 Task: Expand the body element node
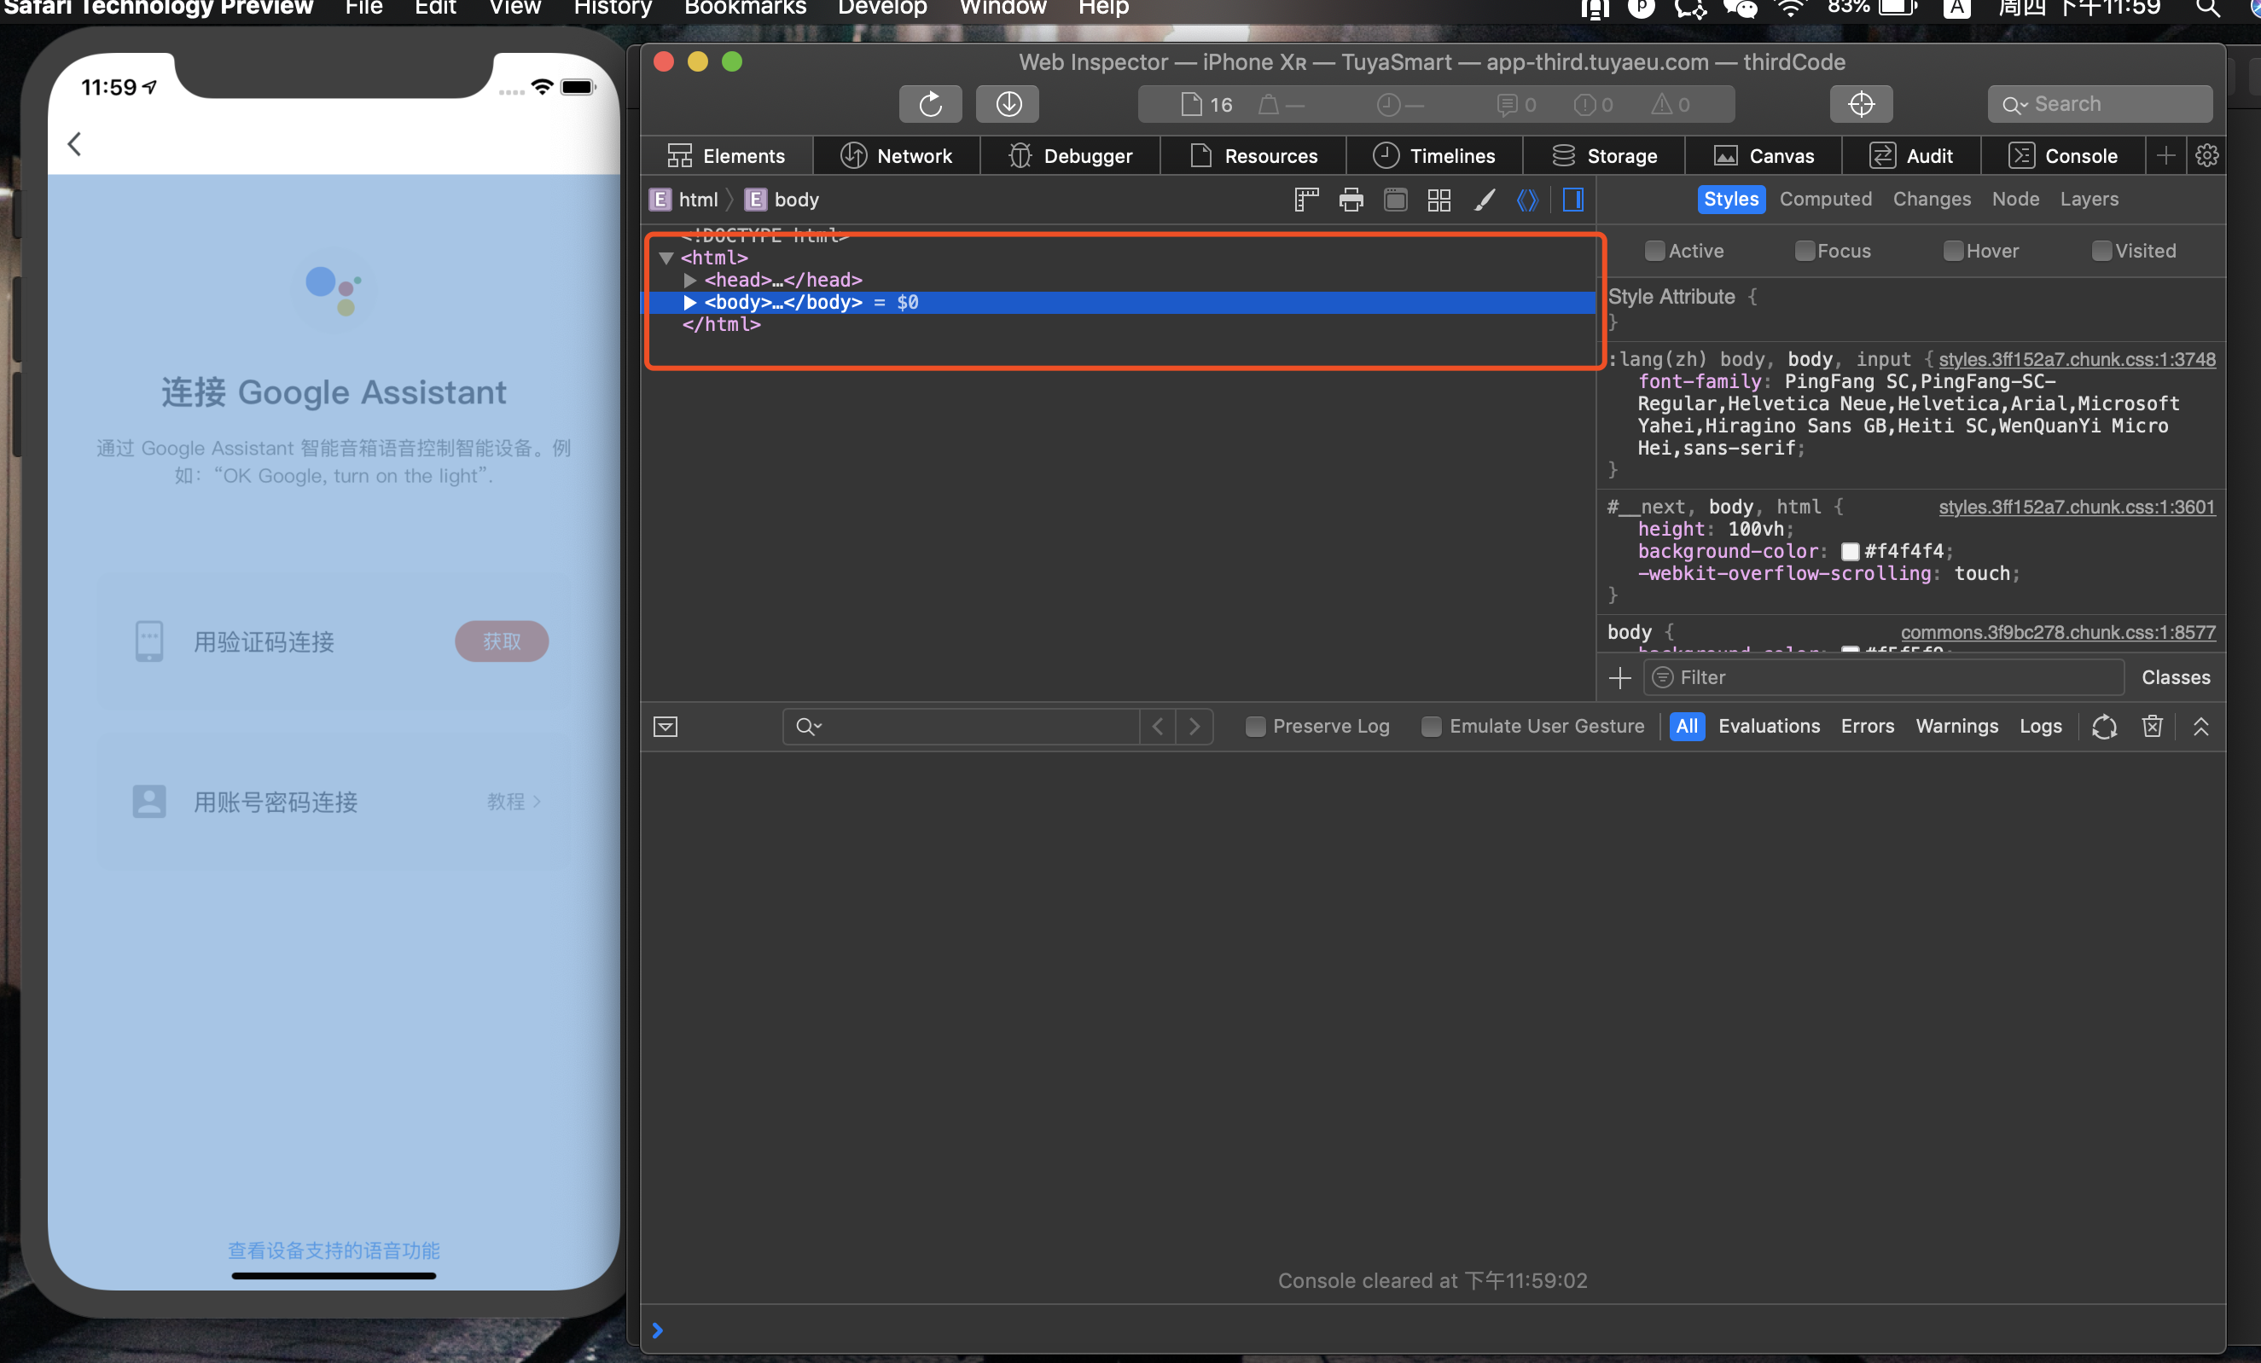(690, 302)
